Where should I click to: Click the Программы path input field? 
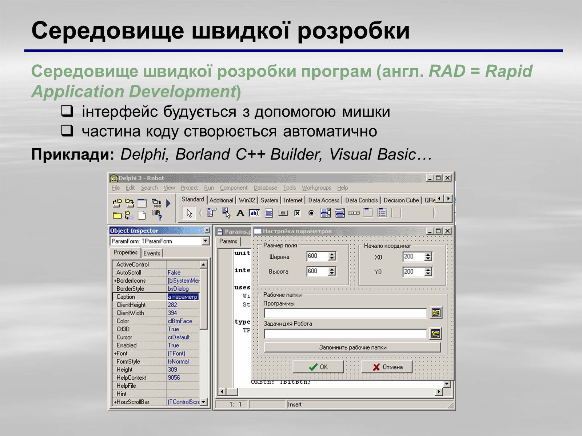pos(345,313)
